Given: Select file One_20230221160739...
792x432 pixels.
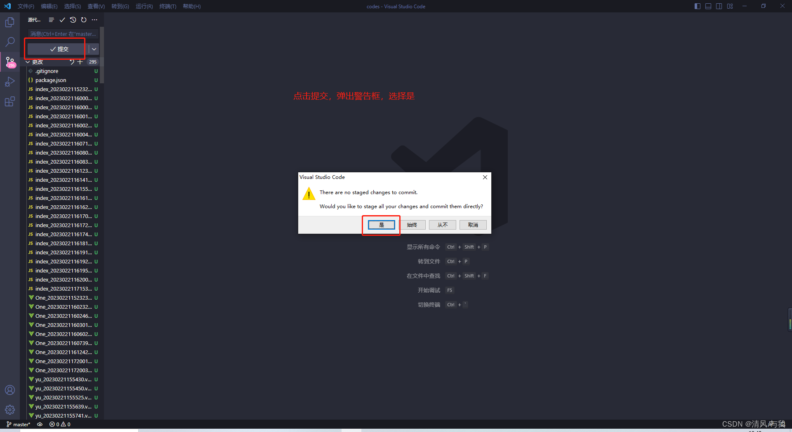Looking at the screenshot, I should coord(62,343).
